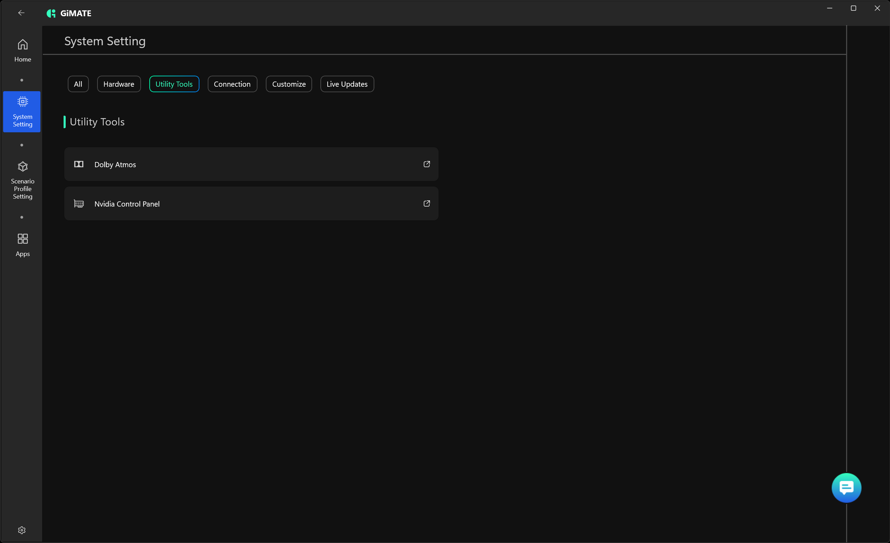
Task: Show the Connection settings category
Action: 232,84
